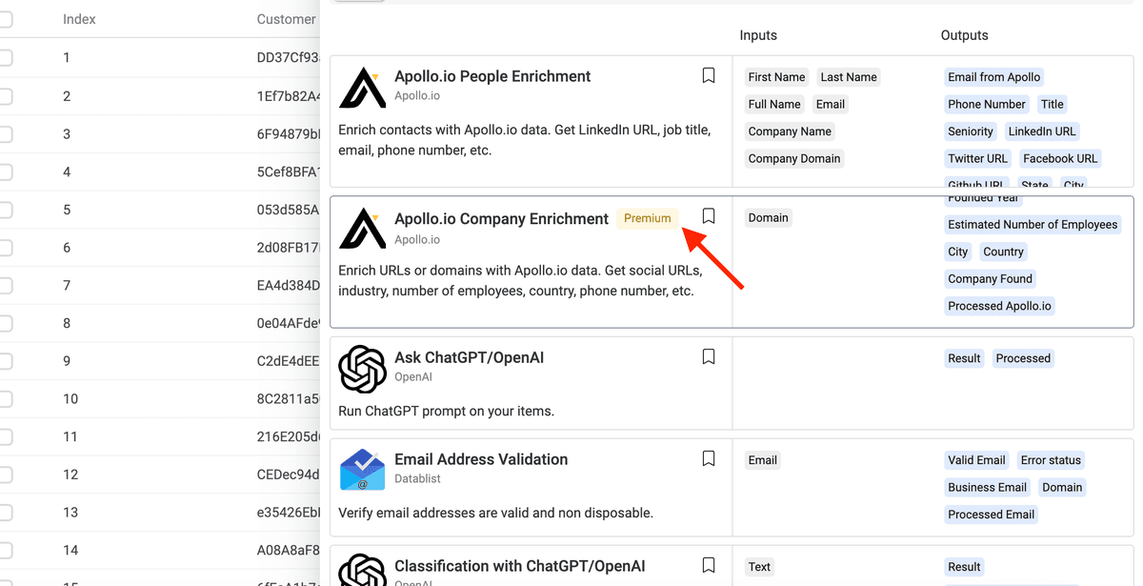Screen dimensions: 1143x586
Task: Click the Full Name input tag
Action: point(774,104)
